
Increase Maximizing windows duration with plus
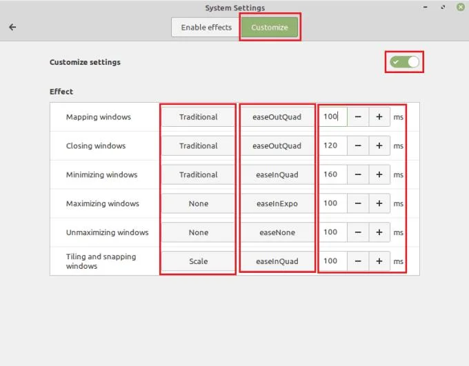point(379,203)
